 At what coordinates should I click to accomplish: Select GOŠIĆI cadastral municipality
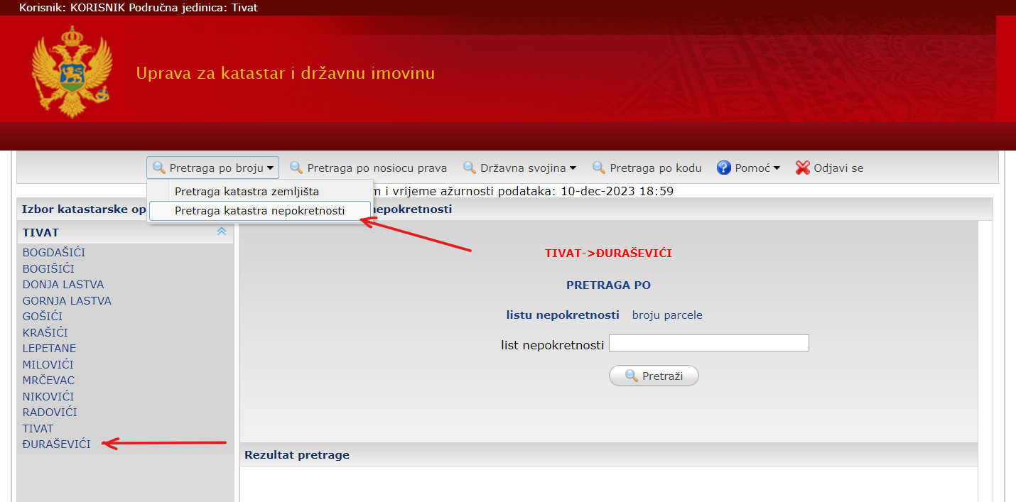[43, 317]
